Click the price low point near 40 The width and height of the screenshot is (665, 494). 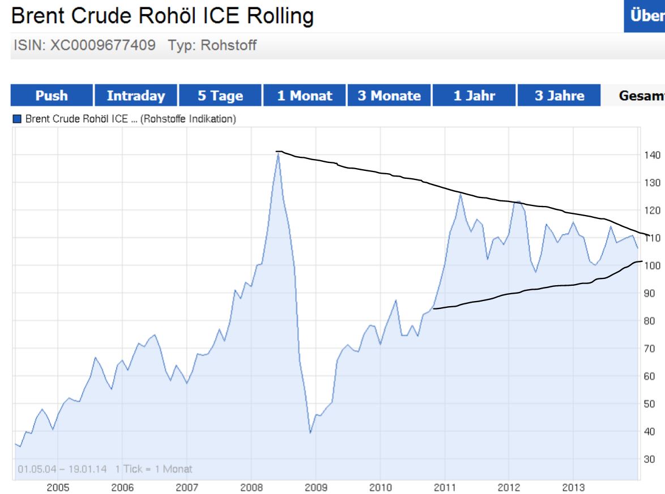(310, 432)
